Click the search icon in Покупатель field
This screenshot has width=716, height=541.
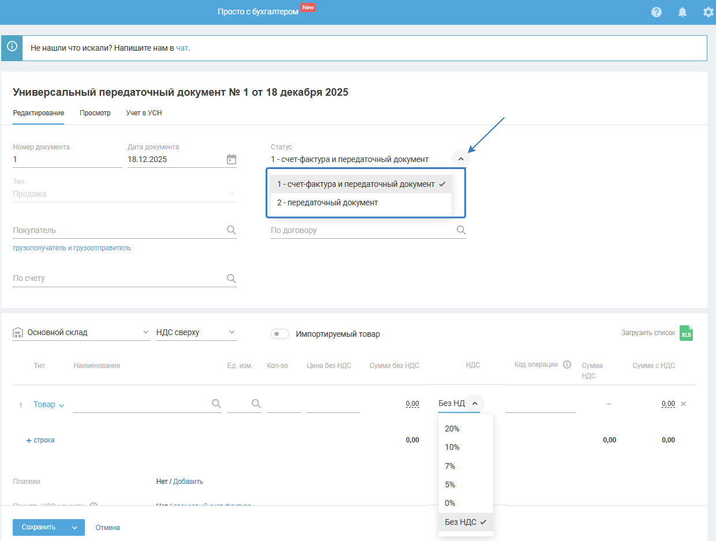[x=232, y=230]
